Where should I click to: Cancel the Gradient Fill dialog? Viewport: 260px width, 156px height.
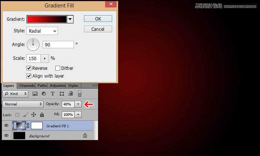click(x=98, y=29)
